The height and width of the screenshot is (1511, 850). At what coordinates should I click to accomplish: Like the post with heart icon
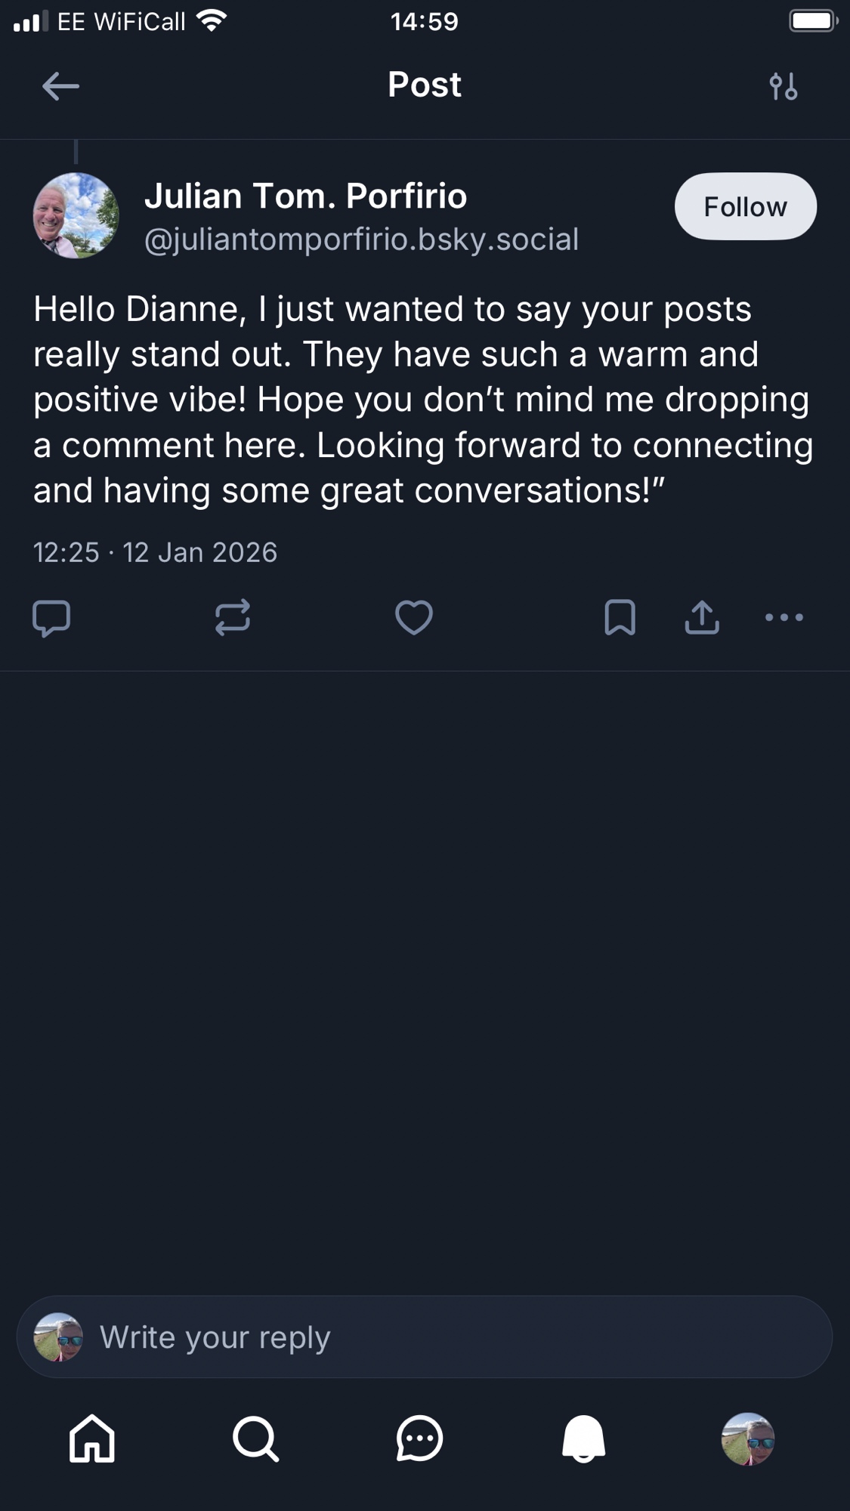pos(414,618)
